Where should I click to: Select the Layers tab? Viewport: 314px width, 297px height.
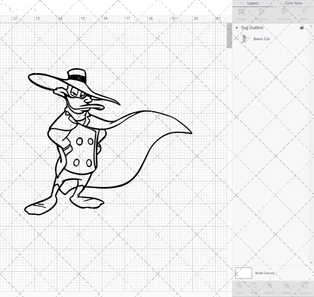252,3
